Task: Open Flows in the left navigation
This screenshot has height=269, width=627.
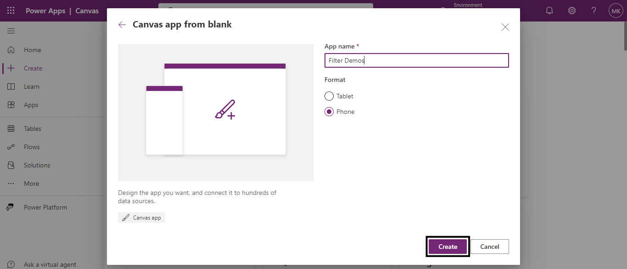Action: click(x=32, y=147)
